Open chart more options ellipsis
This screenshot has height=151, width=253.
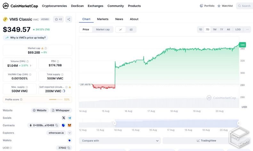click(247, 30)
